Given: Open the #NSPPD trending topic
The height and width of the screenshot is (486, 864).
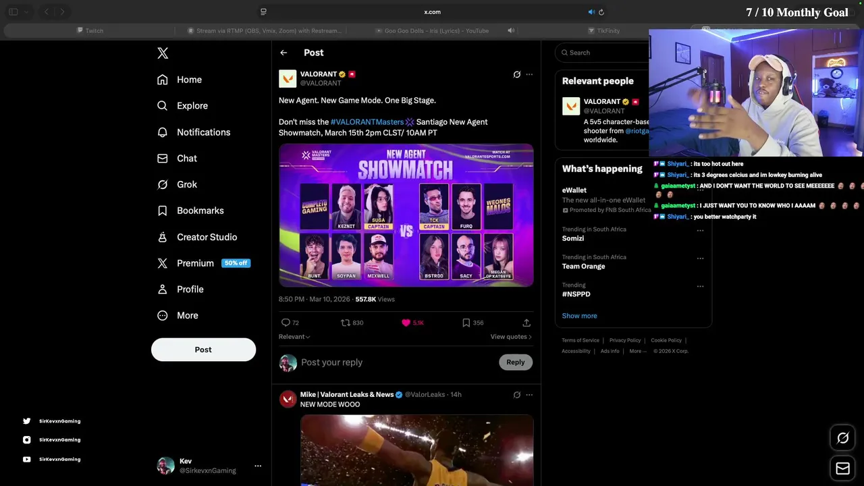Looking at the screenshot, I should point(576,294).
